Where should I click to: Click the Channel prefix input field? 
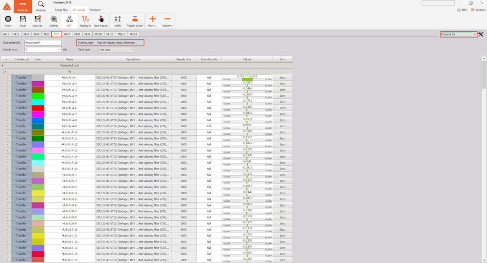pos(43,43)
